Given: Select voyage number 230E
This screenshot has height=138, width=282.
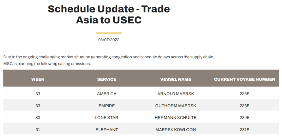Looking at the screenshot, I should pos(244,118).
